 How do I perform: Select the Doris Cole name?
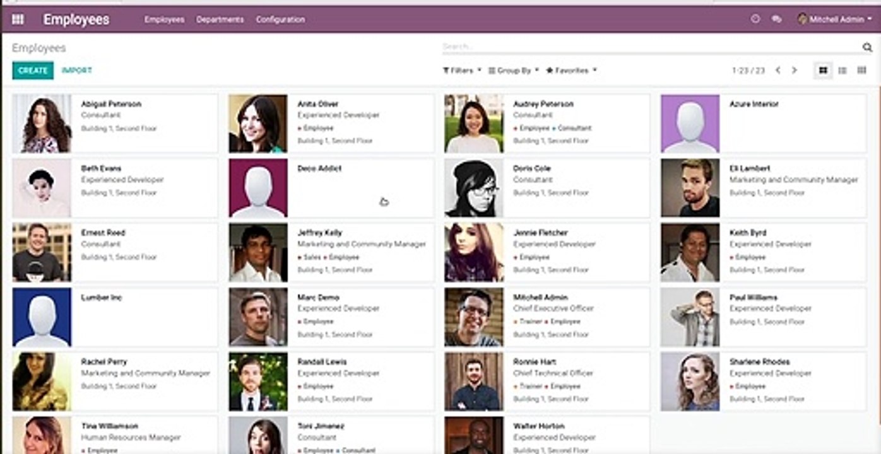(532, 168)
